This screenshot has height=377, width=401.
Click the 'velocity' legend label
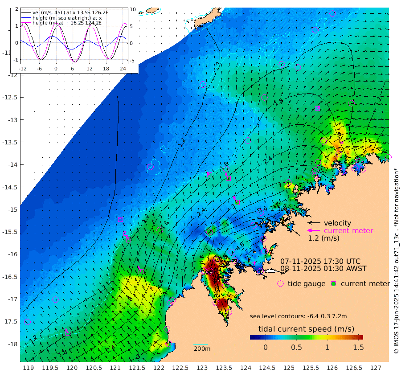(x=337, y=223)
